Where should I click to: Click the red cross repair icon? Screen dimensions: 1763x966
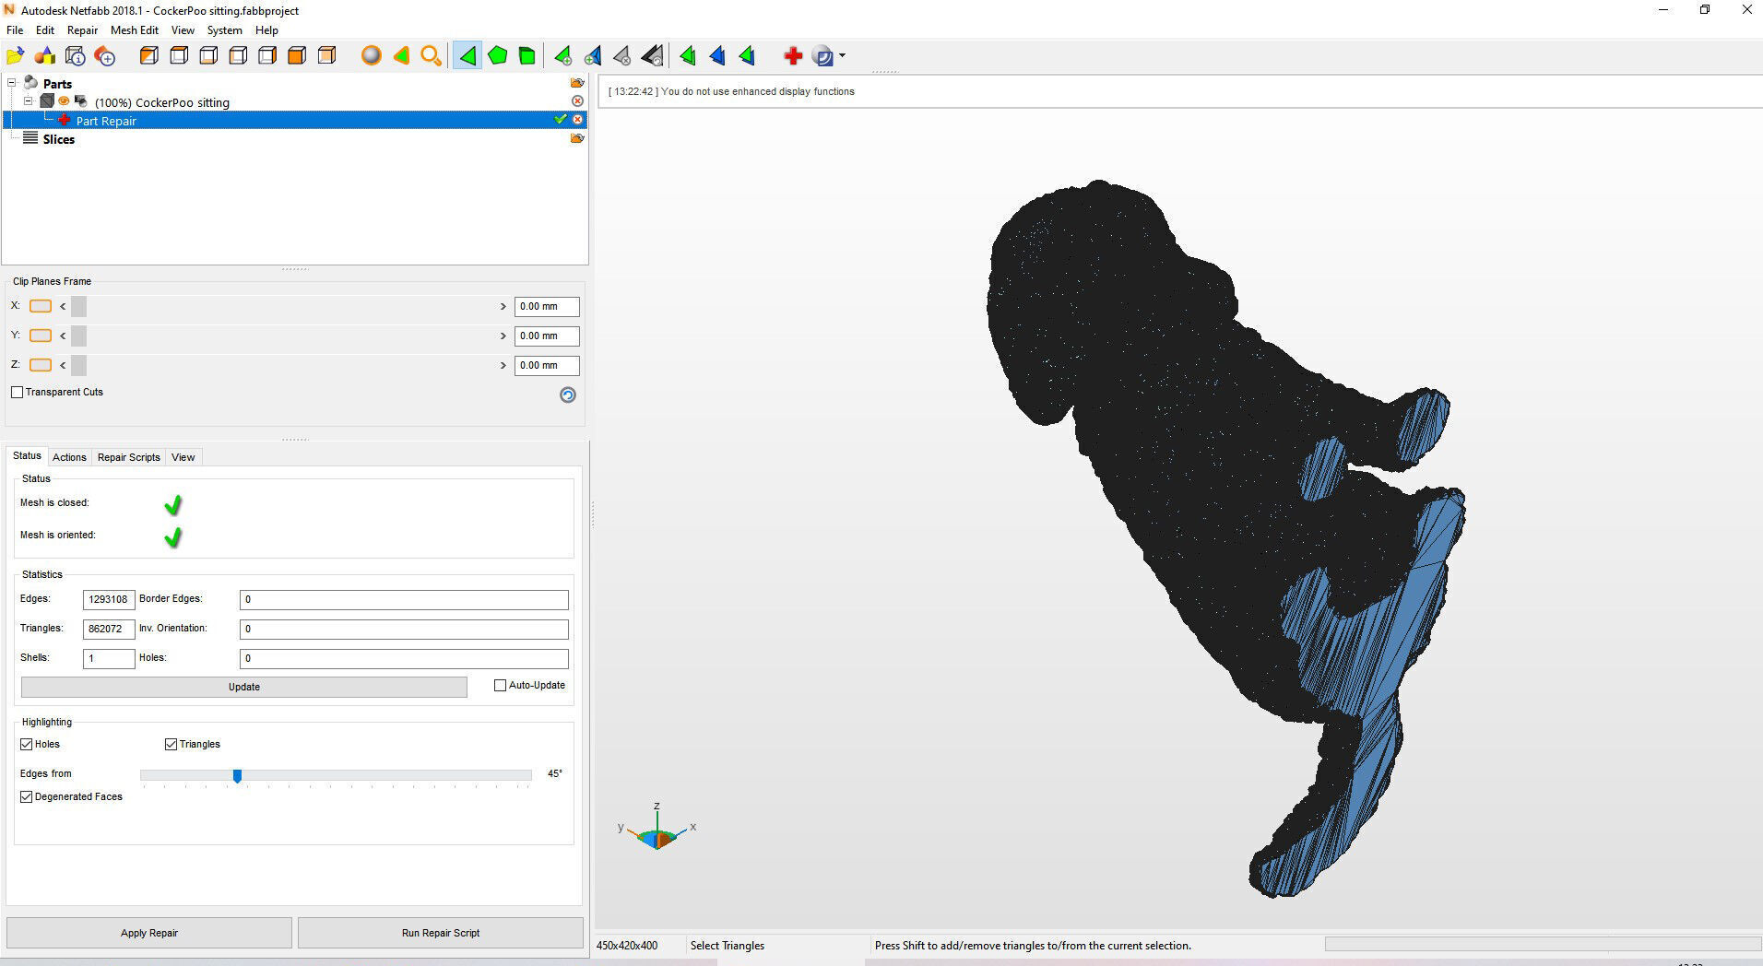792,56
